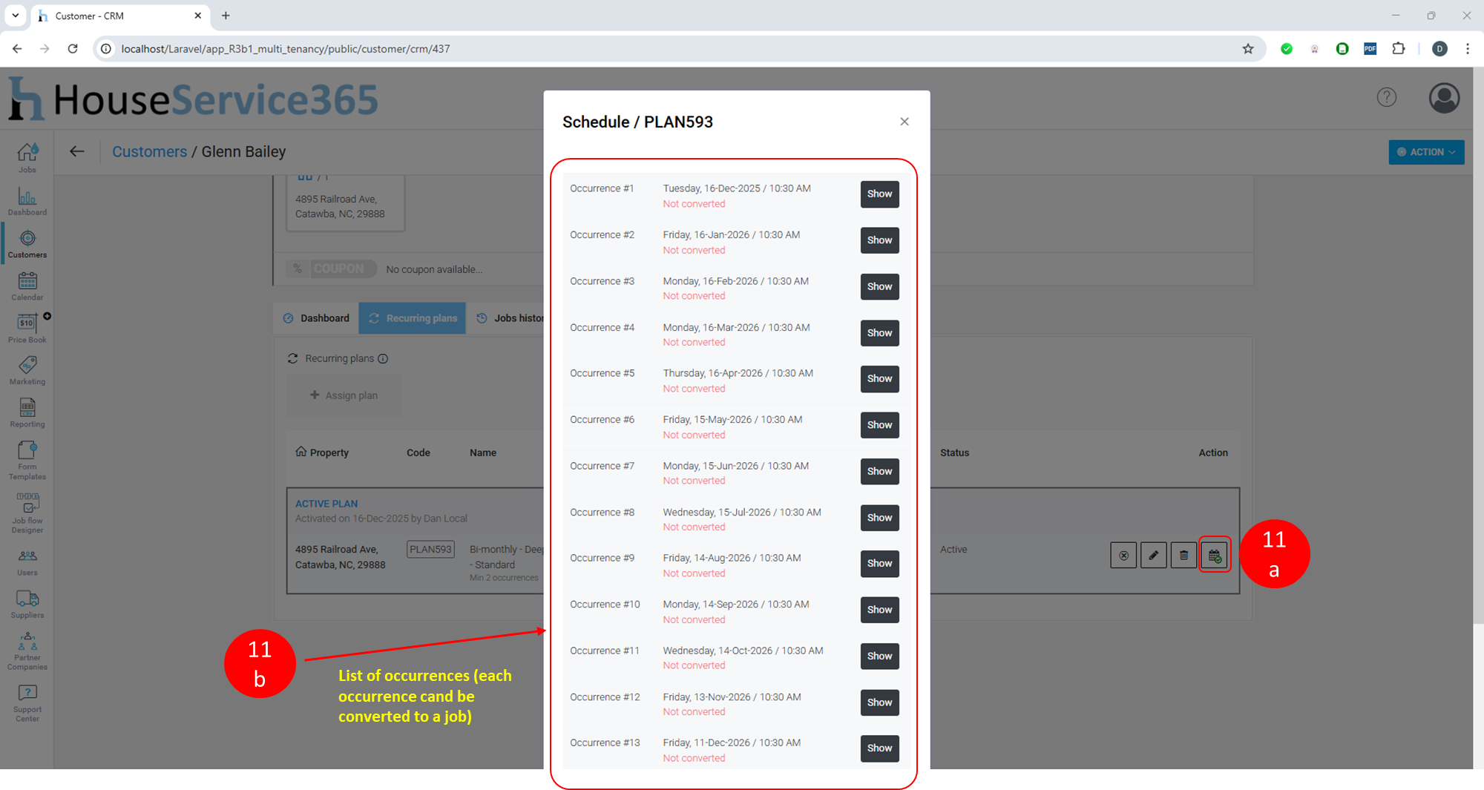This screenshot has width=1484, height=790.
Task: Open the Price Book sidebar icon
Action: click(27, 328)
